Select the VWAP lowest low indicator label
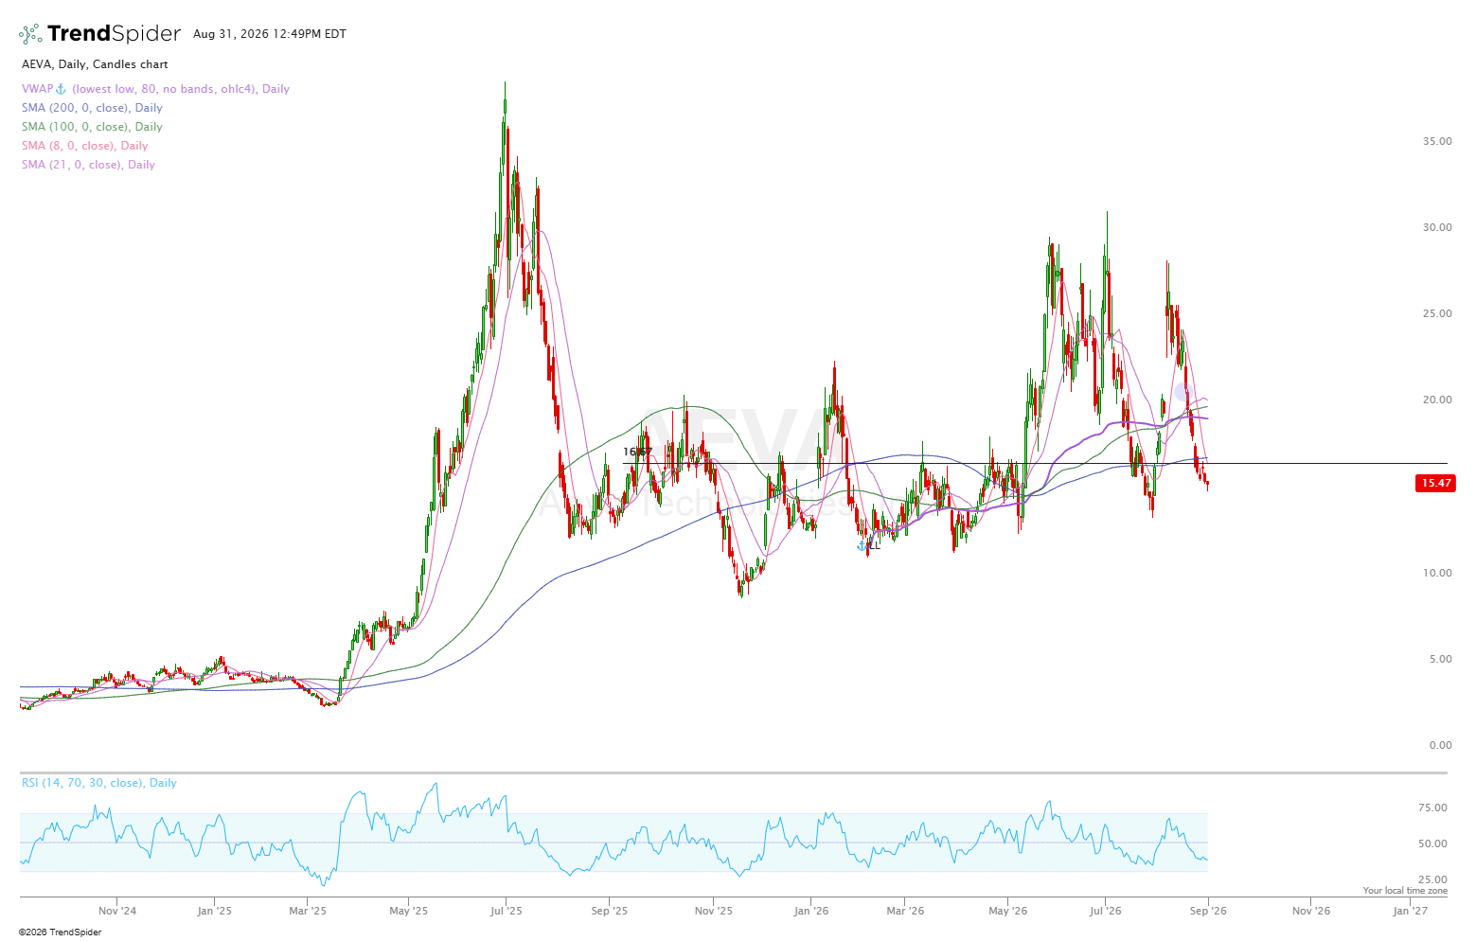 [156, 89]
